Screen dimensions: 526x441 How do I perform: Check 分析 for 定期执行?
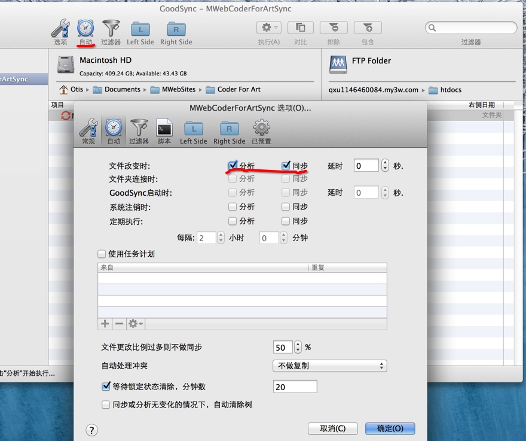233,221
